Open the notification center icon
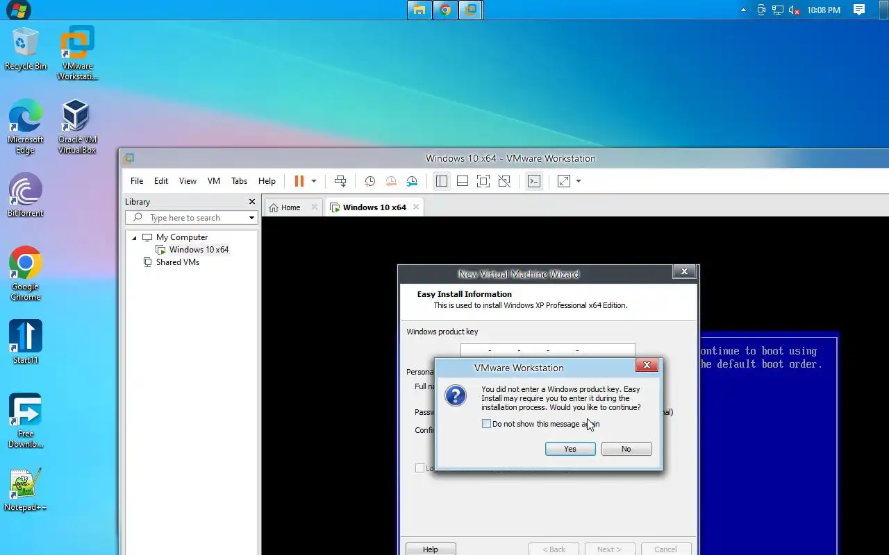This screenshot has width=889, height=555. point(859,10)
